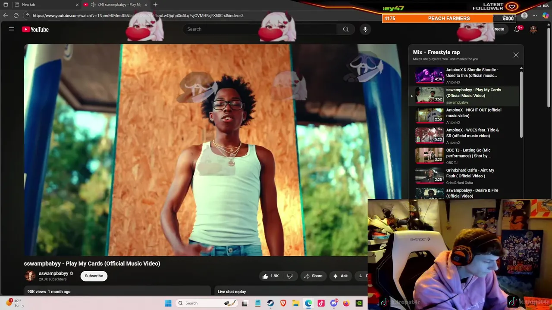Click the Download arrow icon below the video
The height and width of the screenshot is (310, 552).
[x=361, y=276]
